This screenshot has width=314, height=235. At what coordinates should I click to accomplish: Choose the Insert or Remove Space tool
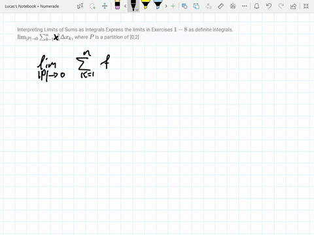105,6
